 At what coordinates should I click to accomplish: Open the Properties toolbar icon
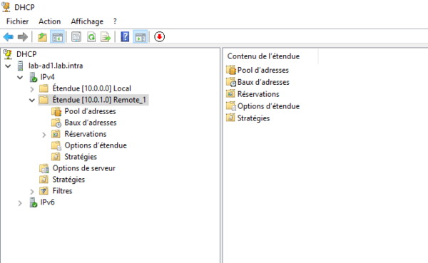(76, 37)
